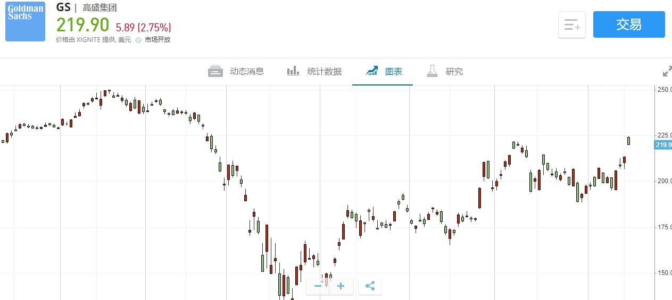Select the 图表 tab
Screen dimensions: 672x300
coord(393,71)
